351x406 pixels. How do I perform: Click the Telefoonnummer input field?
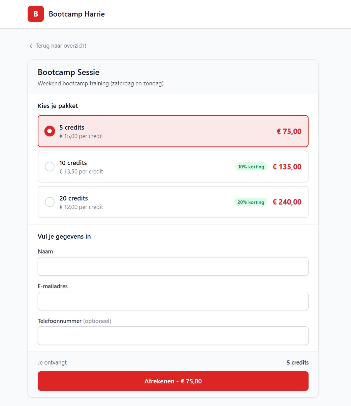click(173, 335)
